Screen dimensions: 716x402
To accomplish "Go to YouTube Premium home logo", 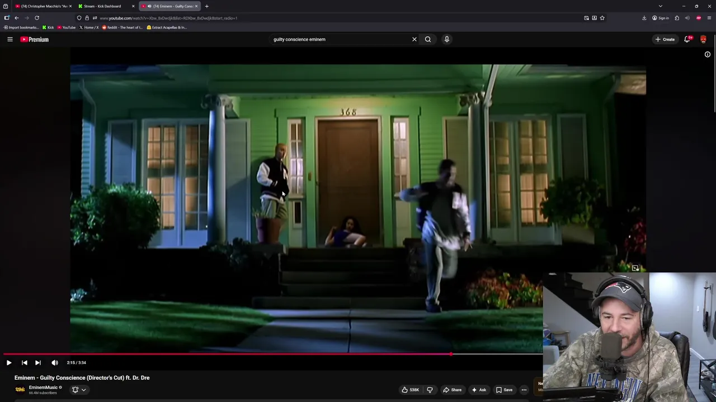I will coord(35,39).
